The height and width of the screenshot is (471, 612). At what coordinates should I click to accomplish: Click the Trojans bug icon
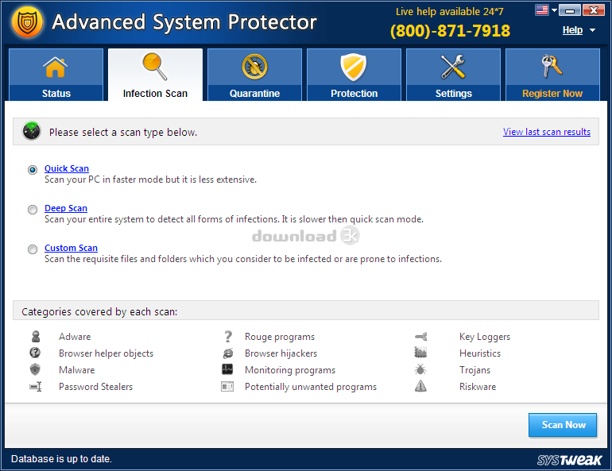click(420, 369)
